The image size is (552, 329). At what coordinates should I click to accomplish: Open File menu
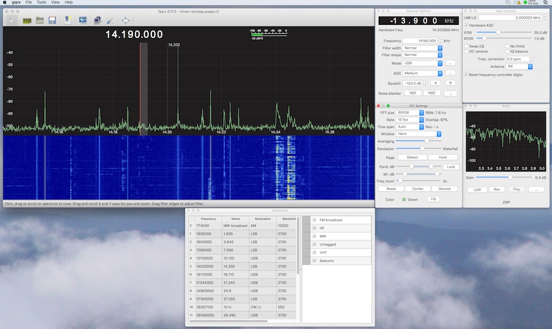(x=29, y=2)
